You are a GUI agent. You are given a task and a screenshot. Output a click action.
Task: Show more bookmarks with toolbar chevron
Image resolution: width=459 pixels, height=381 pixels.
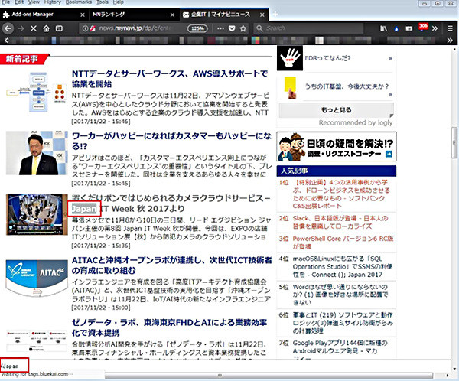tap(450, 40)
